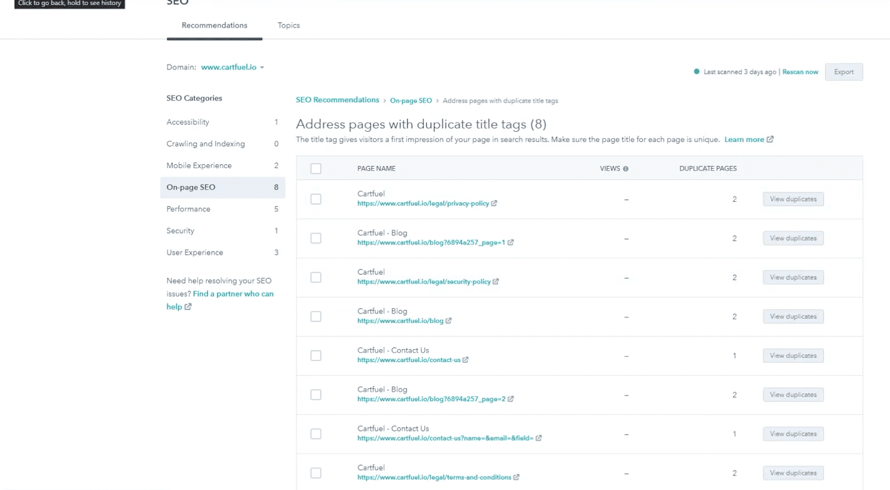Open the cartfuel.io/contact-us URL link
This screenshot has width=890, height=490.
coord(409,360)
